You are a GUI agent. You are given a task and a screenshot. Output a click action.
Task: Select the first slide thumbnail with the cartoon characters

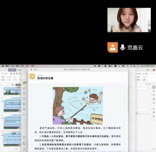[x=12, y=91]
